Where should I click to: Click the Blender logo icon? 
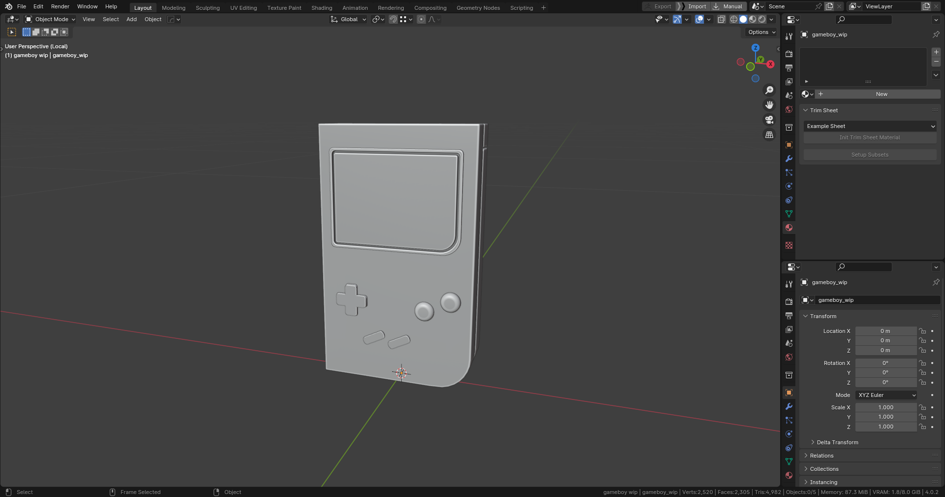point(8,6)
